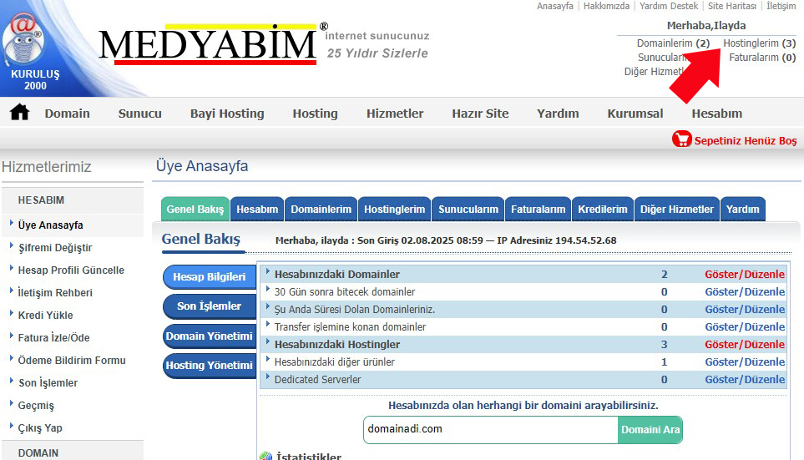The image size is (804, 460).
Task: Open Fatura İzle/Öde in the sidebar
Action: coord(53,338)
